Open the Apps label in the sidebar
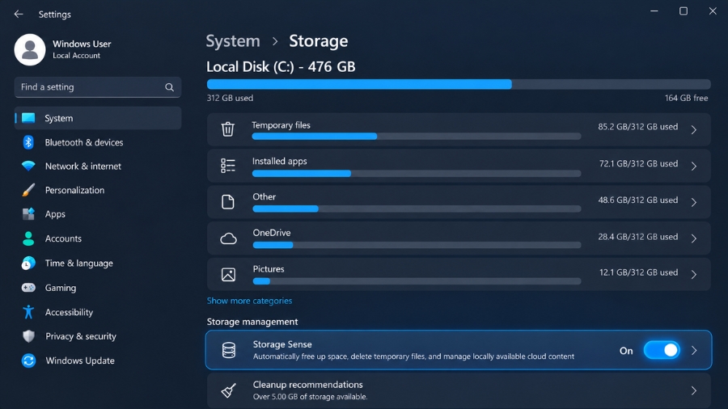 pos(55,213)
